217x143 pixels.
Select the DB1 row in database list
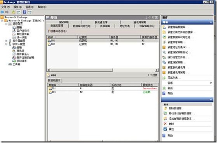click(103, 41)
